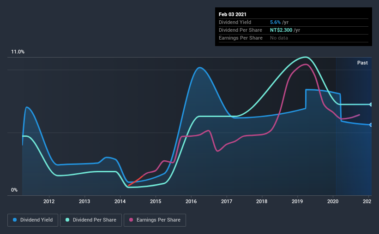
Task: Click the blue Dividend Yield legend dot
Action: [15, 220]
